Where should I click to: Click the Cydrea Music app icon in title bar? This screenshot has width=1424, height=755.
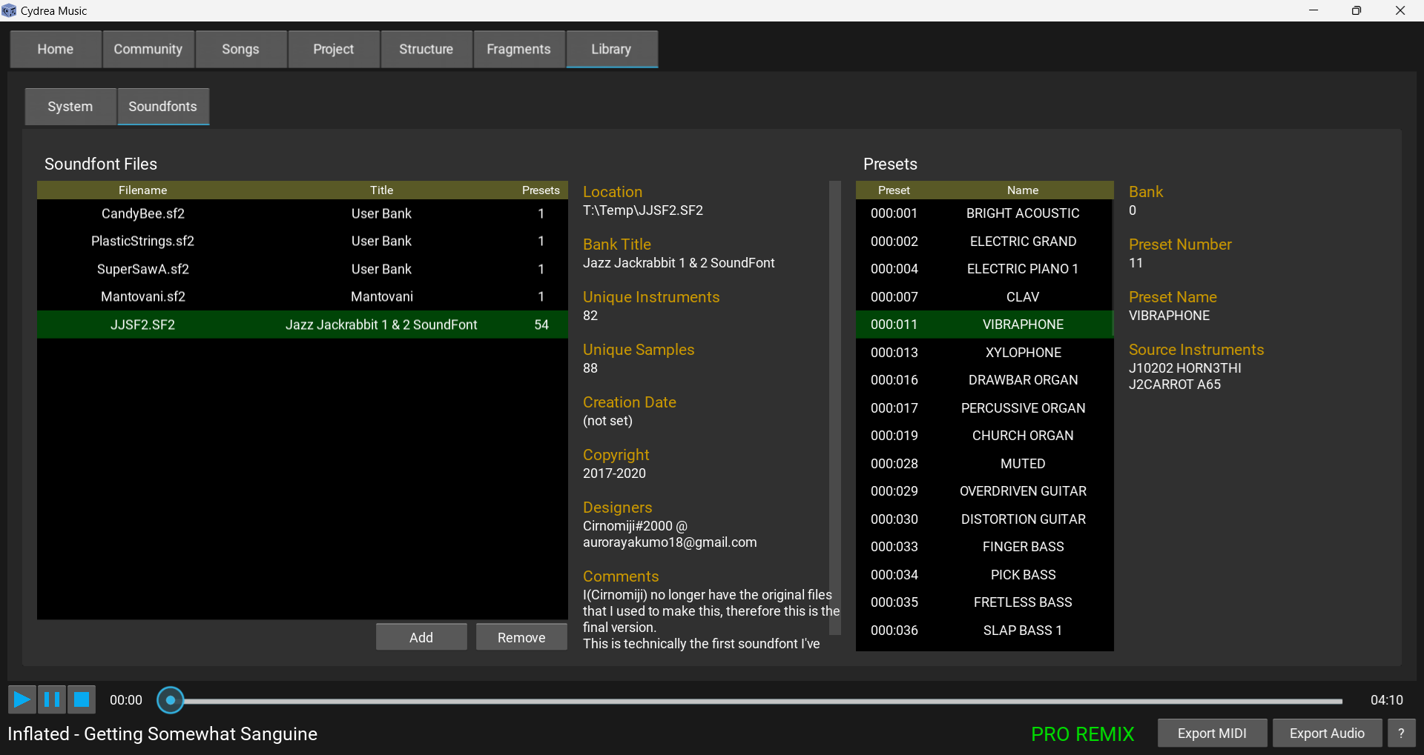point(9,10)
